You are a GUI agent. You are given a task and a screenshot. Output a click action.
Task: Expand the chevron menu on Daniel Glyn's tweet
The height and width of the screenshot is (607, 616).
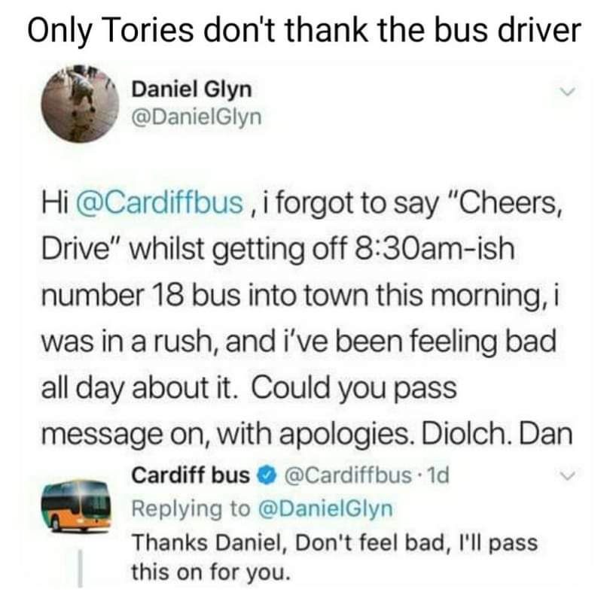567,92
